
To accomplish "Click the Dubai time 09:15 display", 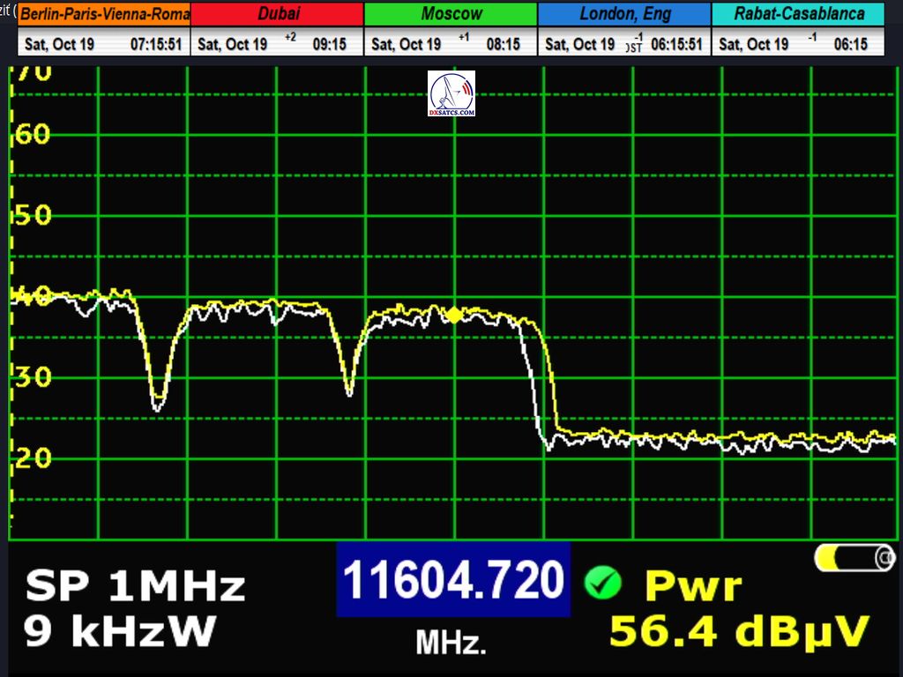I will pos(329,44).
